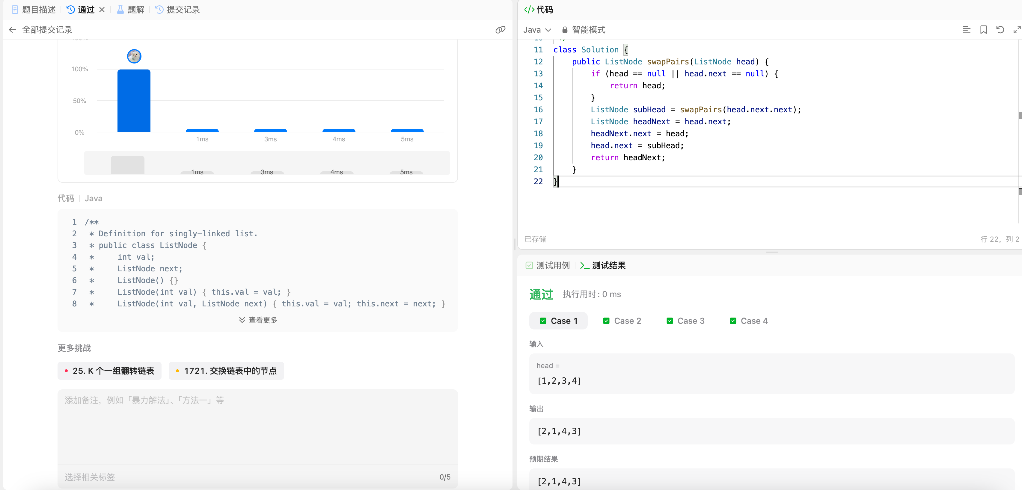Screen dimensions: 1022x490
Task: Click the format code icon in the editor toolbar
Action: pyautogui.click(x=967, y=30)
